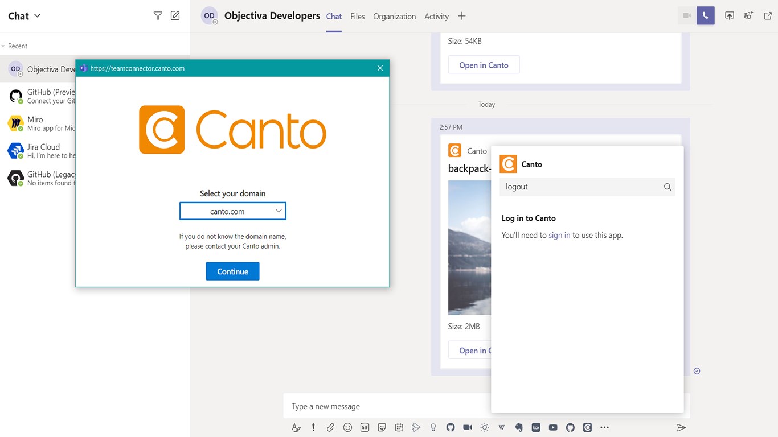Click Open in Canto under Size: 54KB
This screenshot has width=778, height=437.
coord(484,65)
